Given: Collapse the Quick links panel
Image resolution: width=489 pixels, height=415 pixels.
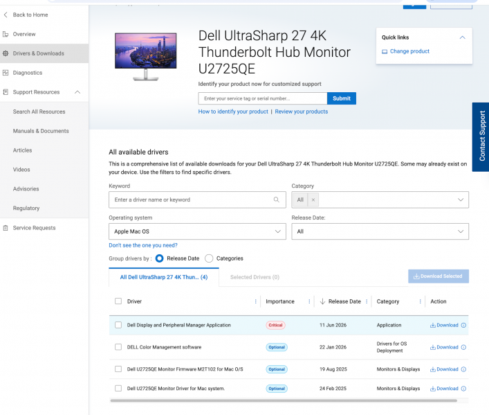Looking at the screenshot, I should [463, 37].
